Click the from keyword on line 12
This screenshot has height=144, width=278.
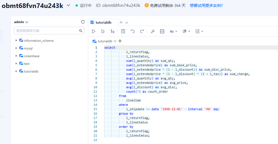tap(122, 96)
